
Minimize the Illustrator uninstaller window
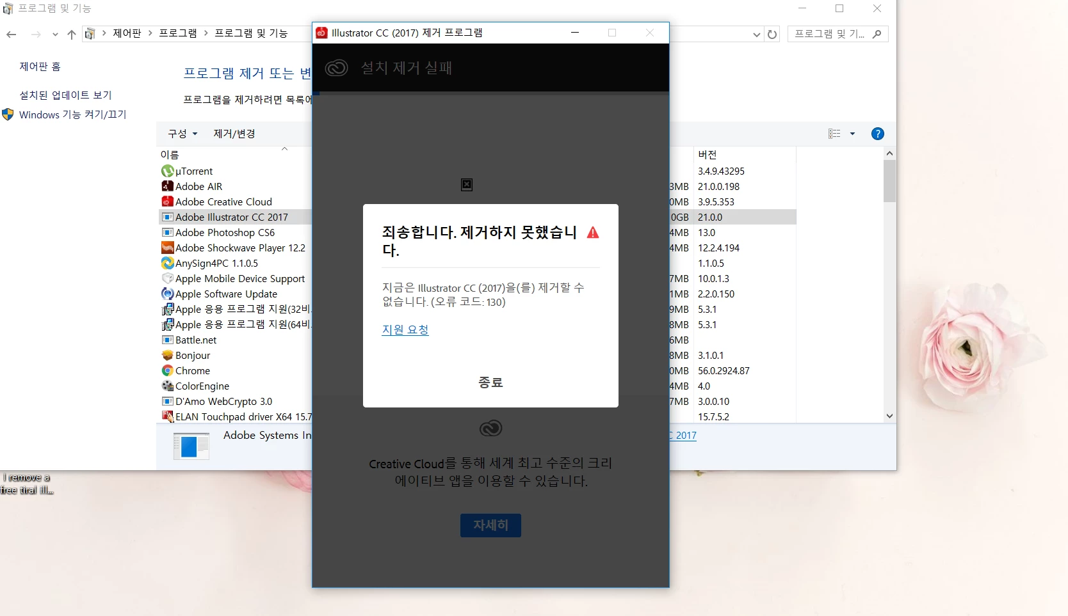(x=575, y=33)
